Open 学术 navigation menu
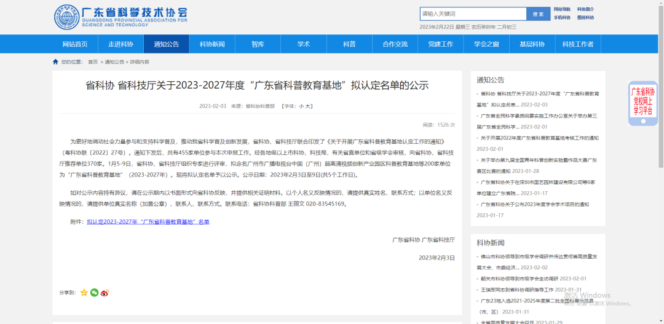664x324 pixels. coord(304,44)
